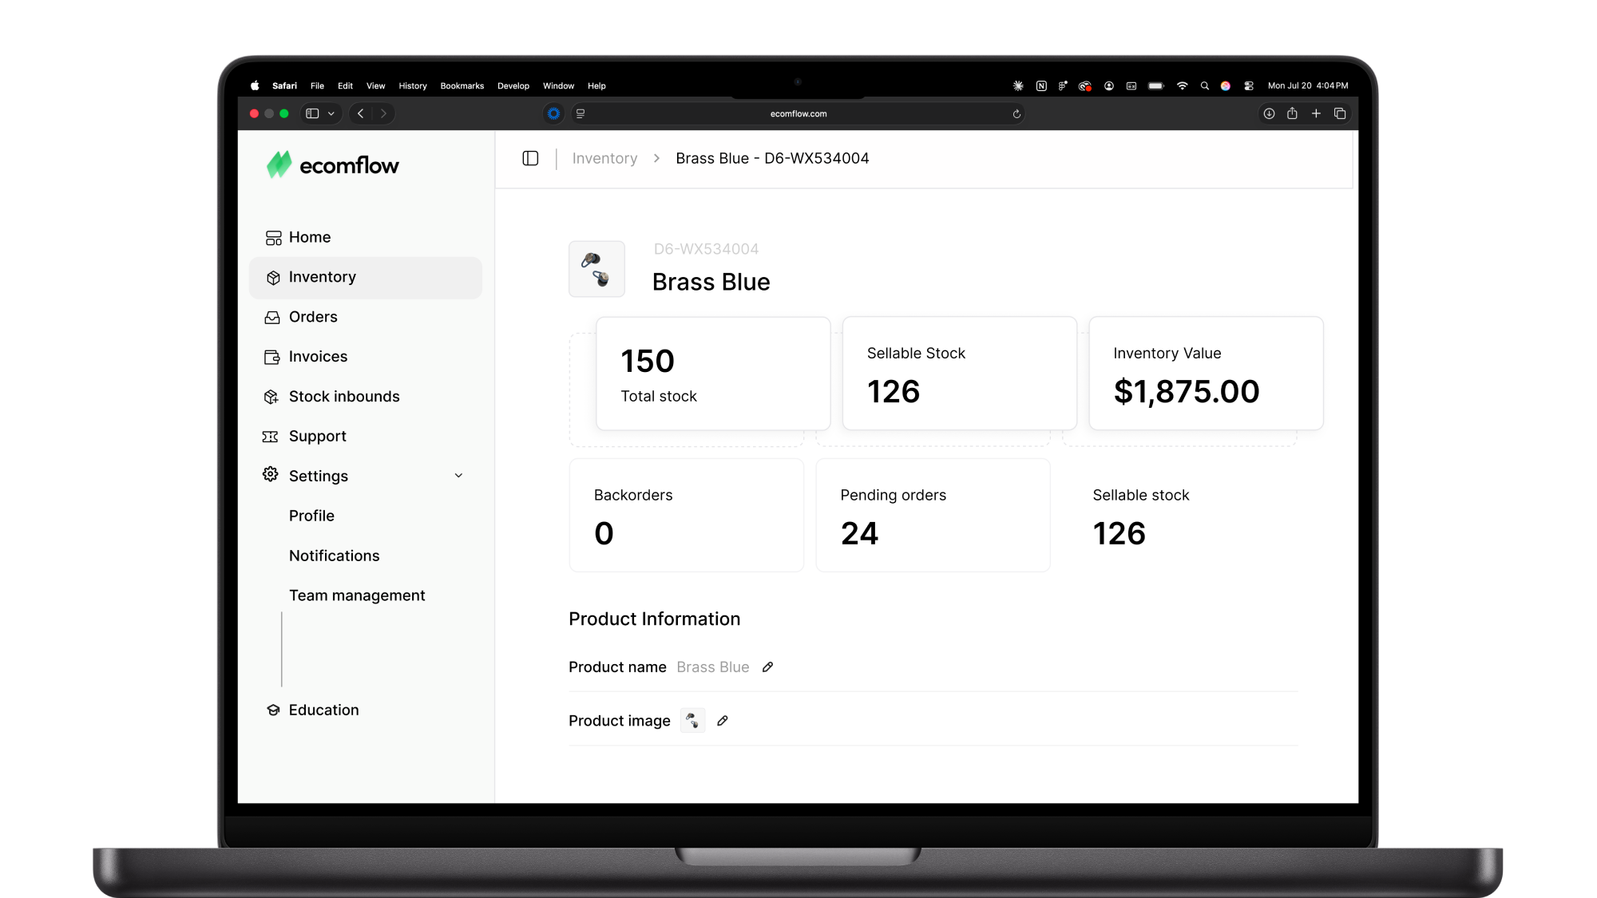Open the Home page in sidebar

coord(366,237)
